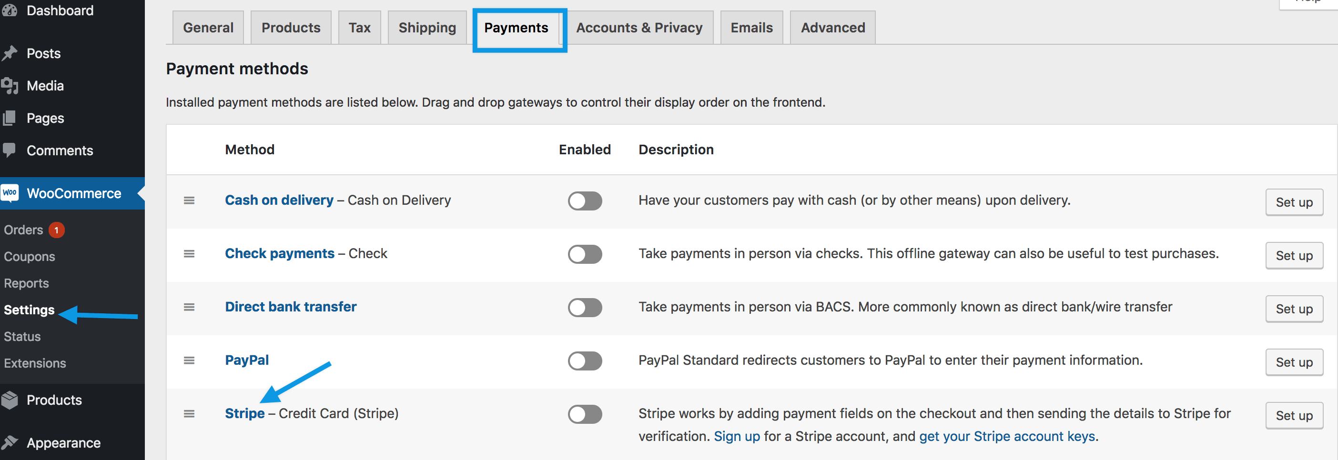Click the Appearance paintbrush icon
The image size is (1338, 460).
click(x=10, y=442)
